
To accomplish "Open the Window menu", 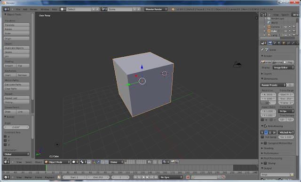I will (45, 9).
